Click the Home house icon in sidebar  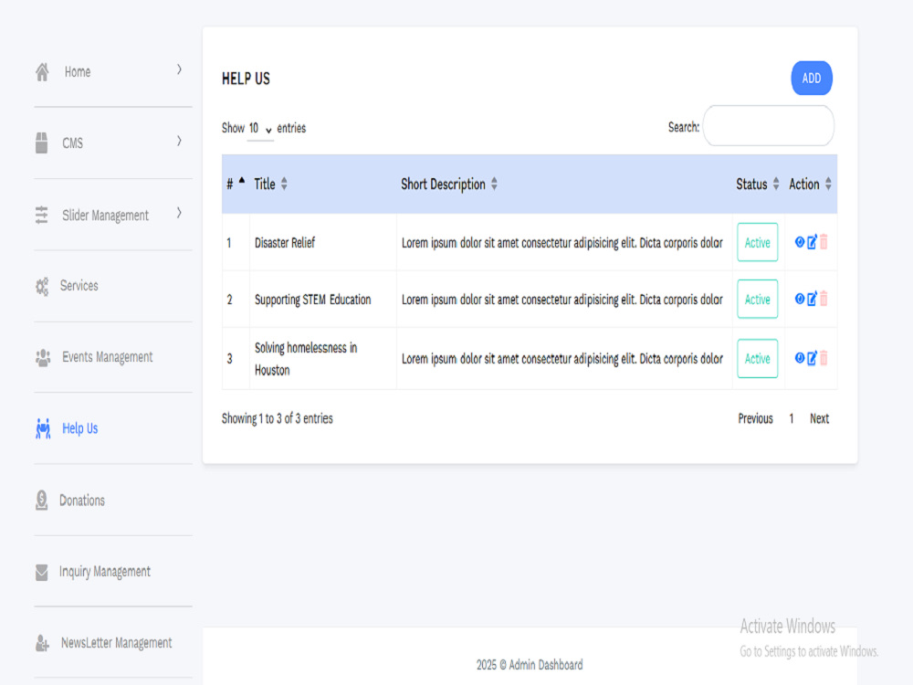click(x=42, y=72)
